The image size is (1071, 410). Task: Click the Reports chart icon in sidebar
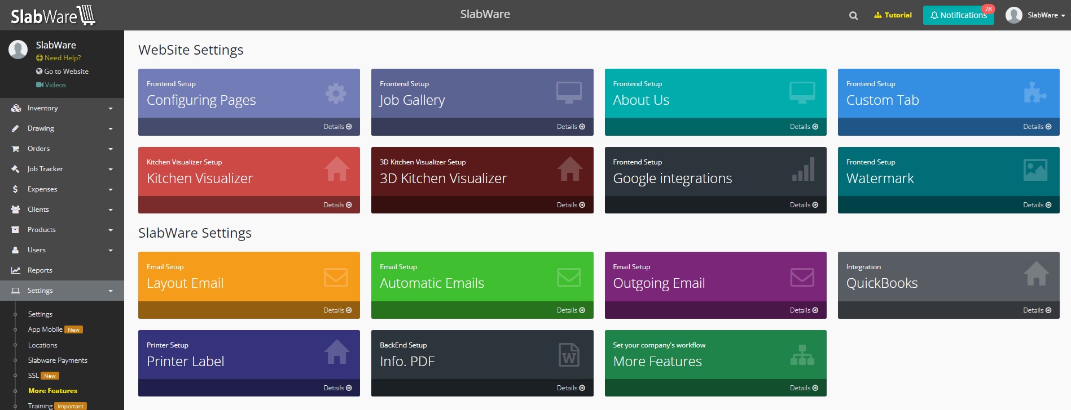click(x=15, y=270)
